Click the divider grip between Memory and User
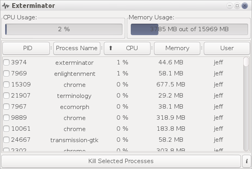This screenshot has width=252, height=169. coord(202,48)
